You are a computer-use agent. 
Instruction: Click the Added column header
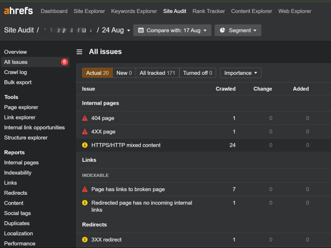click(301, 89)
